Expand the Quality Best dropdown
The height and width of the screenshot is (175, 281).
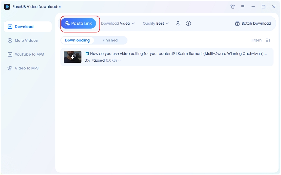[156, 24]
